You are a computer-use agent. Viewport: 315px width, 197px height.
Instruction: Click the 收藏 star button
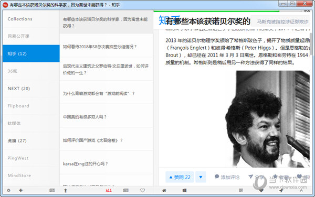[x=281, y=177]
